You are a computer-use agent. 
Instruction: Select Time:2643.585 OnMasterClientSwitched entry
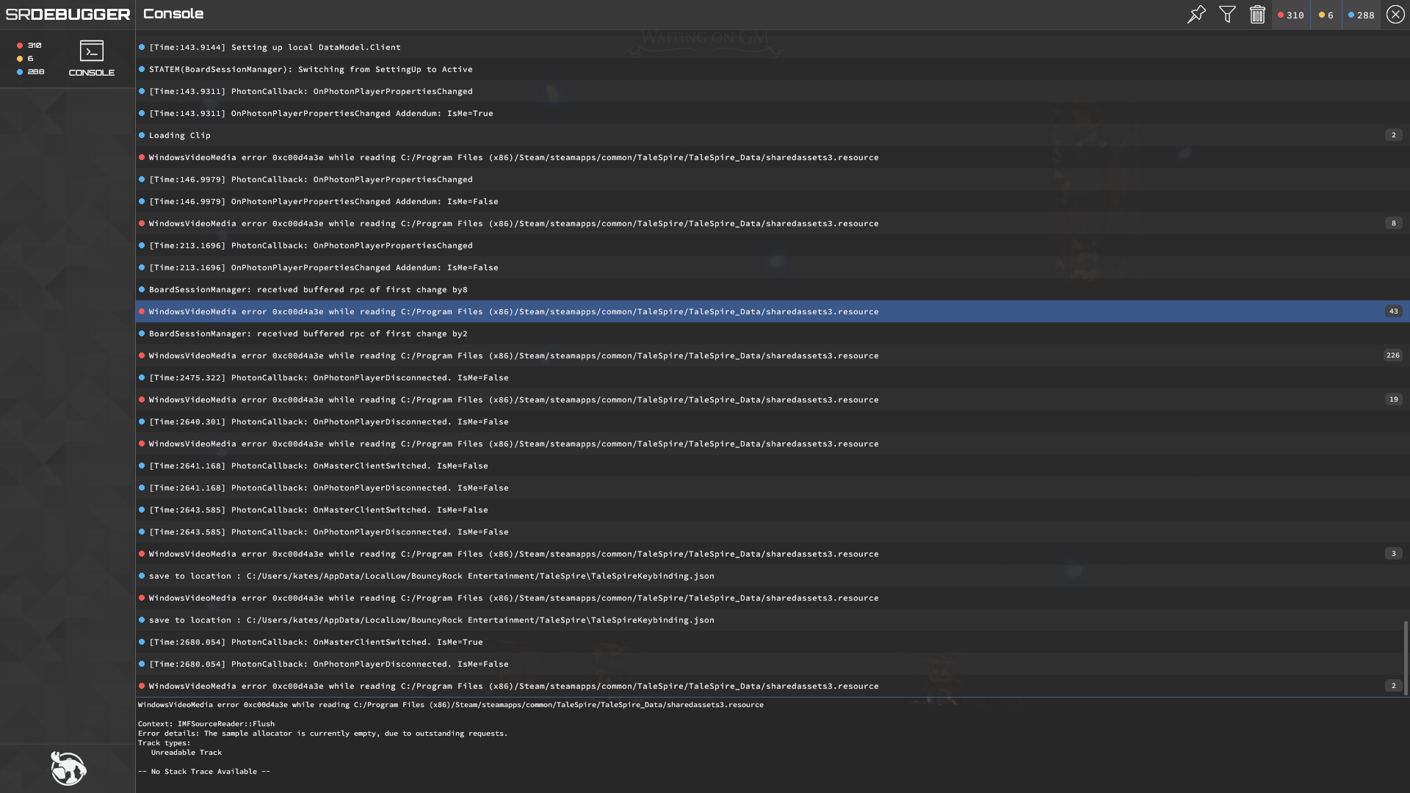click(771, 510)
